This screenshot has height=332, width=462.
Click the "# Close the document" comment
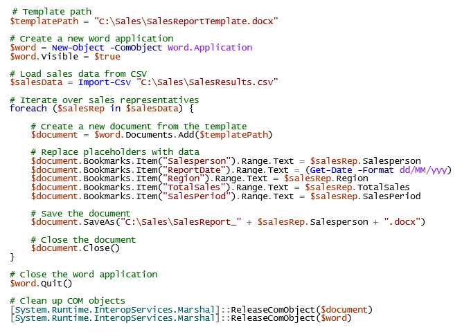point(83,240)
